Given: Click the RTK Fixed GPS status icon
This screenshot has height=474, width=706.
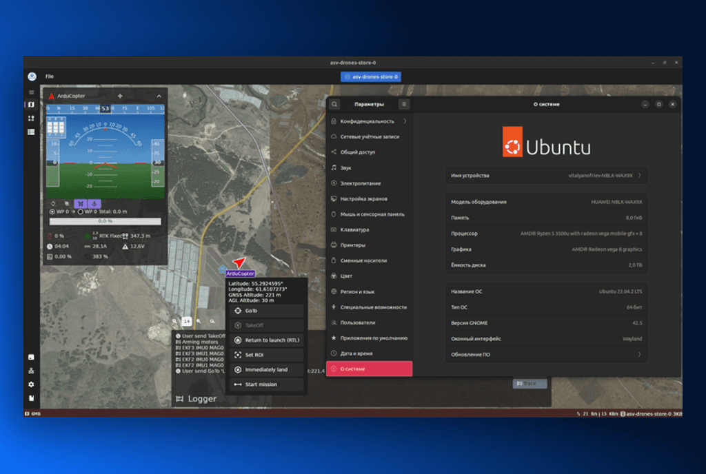Looking at the screenshot, I should point(88,236).
